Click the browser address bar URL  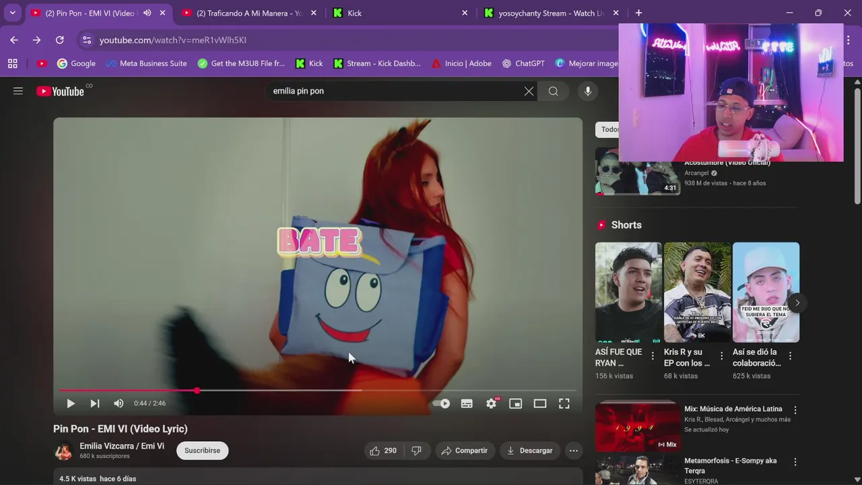pyautogui.click(x=173, y=40)
